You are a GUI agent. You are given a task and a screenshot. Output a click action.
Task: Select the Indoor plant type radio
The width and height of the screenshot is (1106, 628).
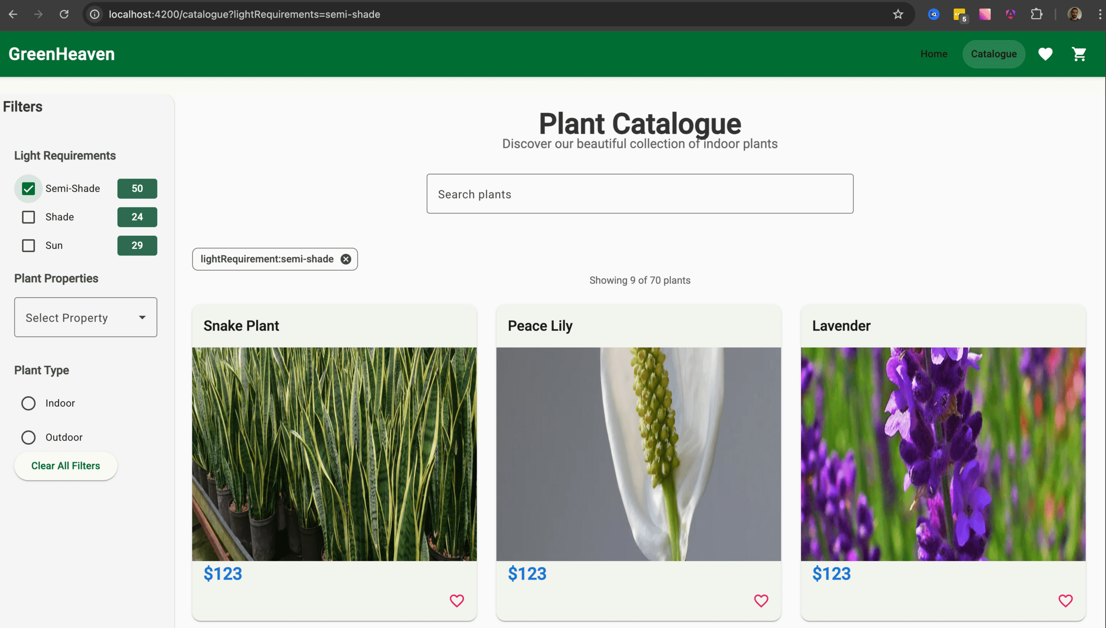(x=28, y=403)
